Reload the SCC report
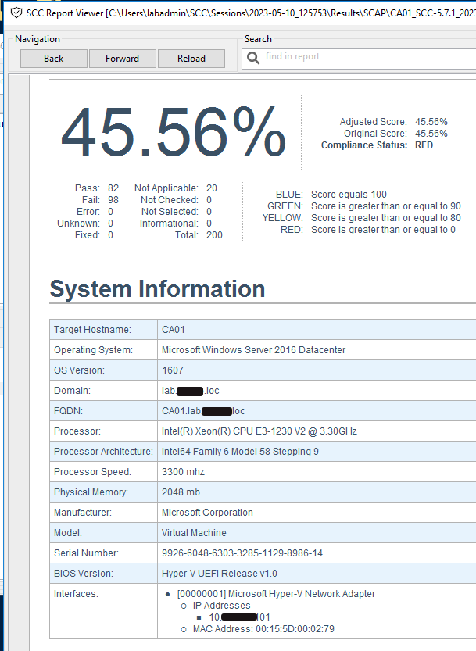 [191, 59]
